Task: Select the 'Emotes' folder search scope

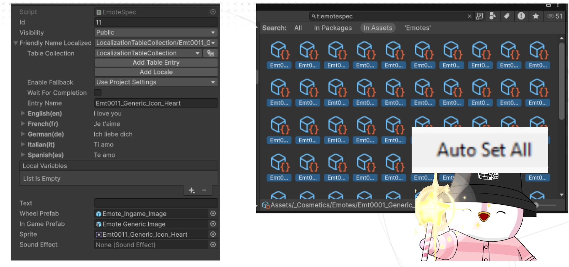Action: tap(418, 28)
